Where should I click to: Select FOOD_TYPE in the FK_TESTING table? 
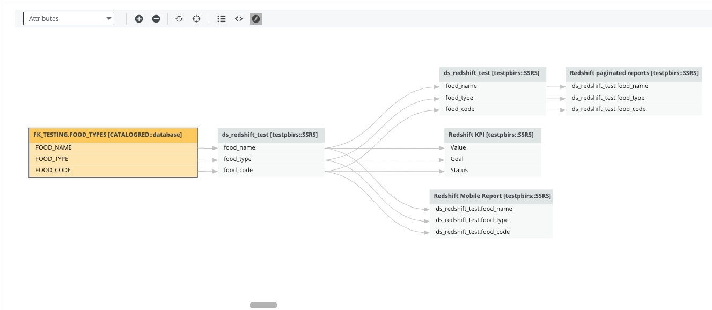pyautogui.click(x=52, y=159)
